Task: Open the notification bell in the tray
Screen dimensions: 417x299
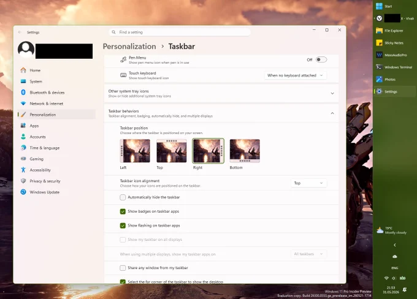Action: tap(405, 290)
